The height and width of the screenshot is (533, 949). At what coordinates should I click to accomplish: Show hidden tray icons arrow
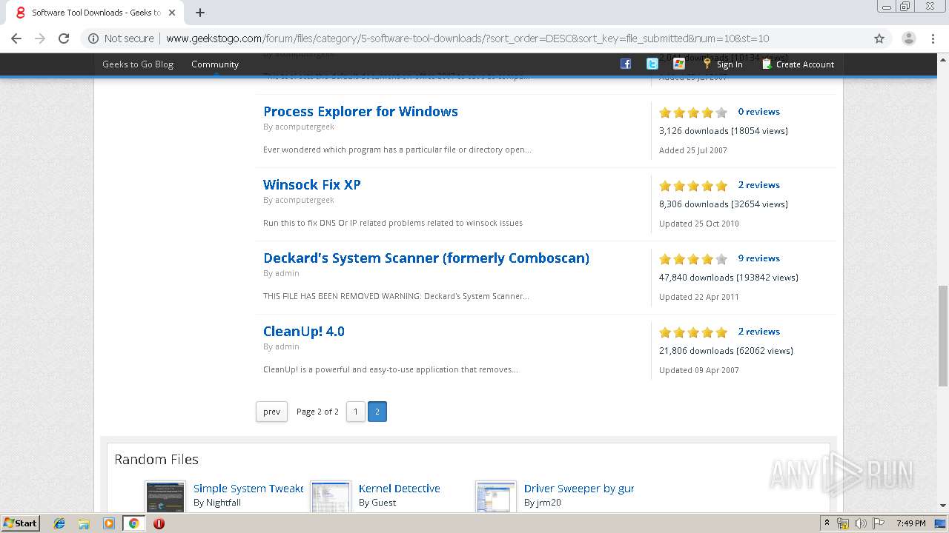pyautogui.click(x=827, y=523)
